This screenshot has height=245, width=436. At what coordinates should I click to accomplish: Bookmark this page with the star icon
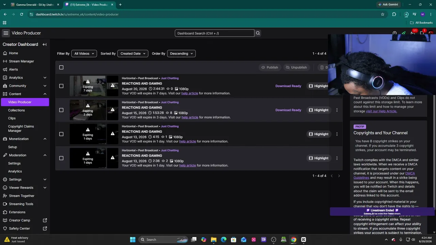(x=383, y=14)
